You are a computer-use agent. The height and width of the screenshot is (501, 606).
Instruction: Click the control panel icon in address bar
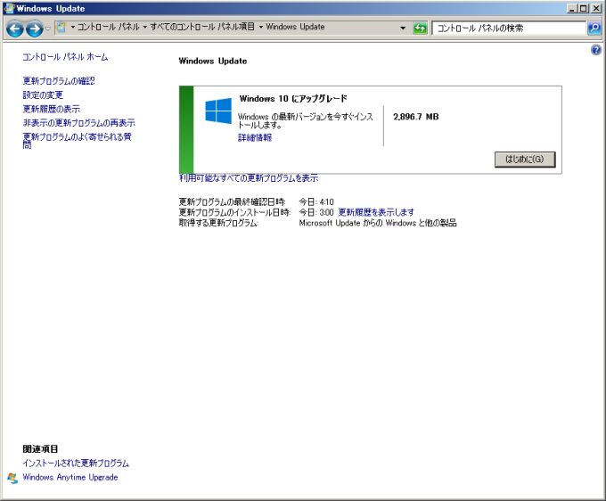[x=61, y=27]
